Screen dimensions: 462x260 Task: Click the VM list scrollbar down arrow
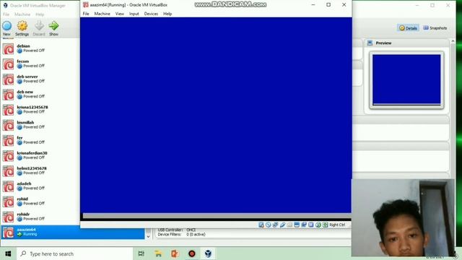[148, 236]
